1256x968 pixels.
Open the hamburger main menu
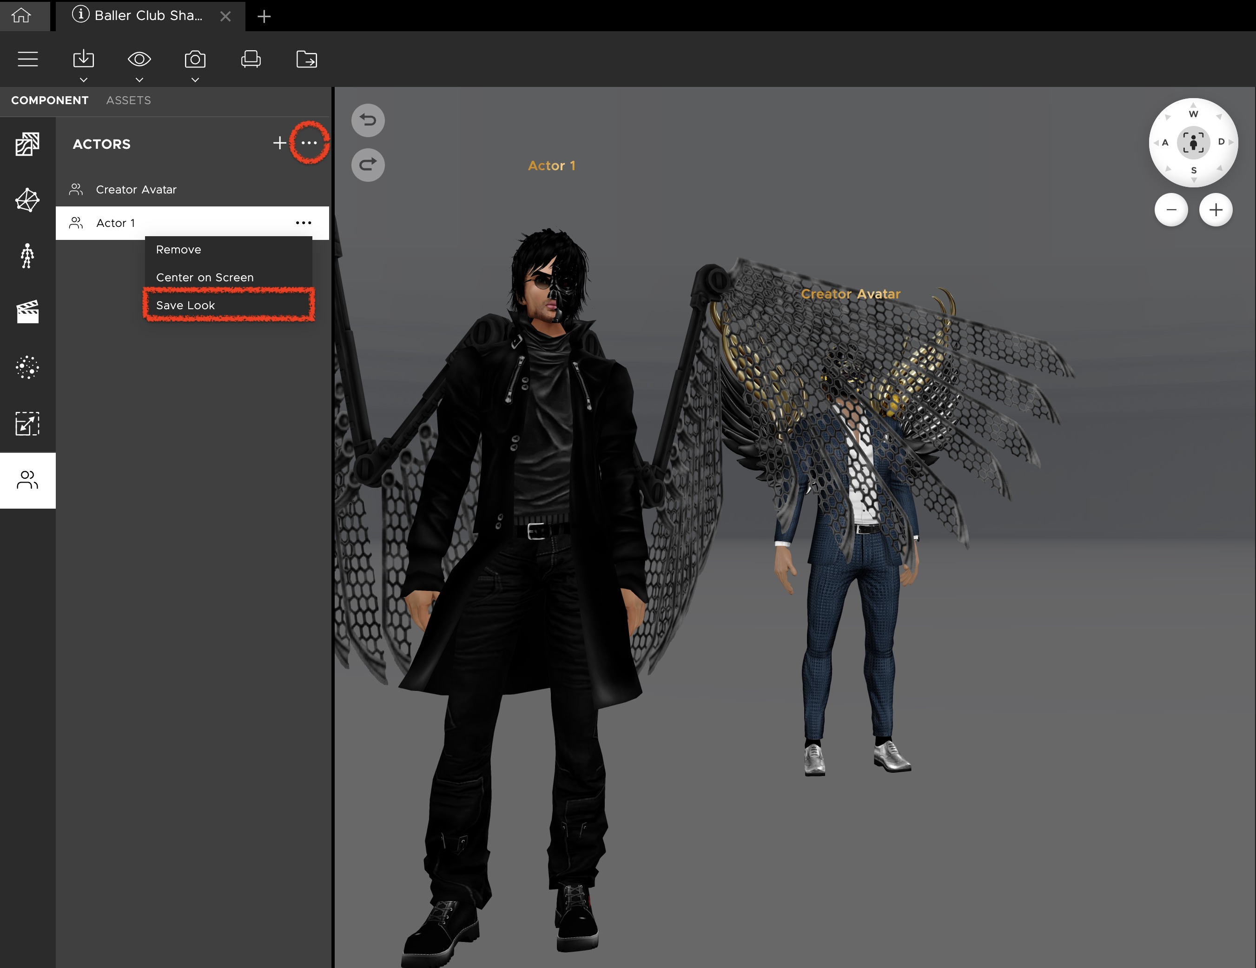point(27,59)
